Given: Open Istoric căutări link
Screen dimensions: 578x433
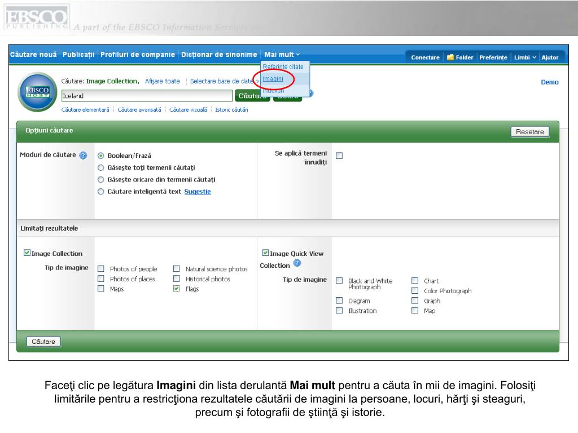Looking at the screenshot, I should [x=231, y=110].
